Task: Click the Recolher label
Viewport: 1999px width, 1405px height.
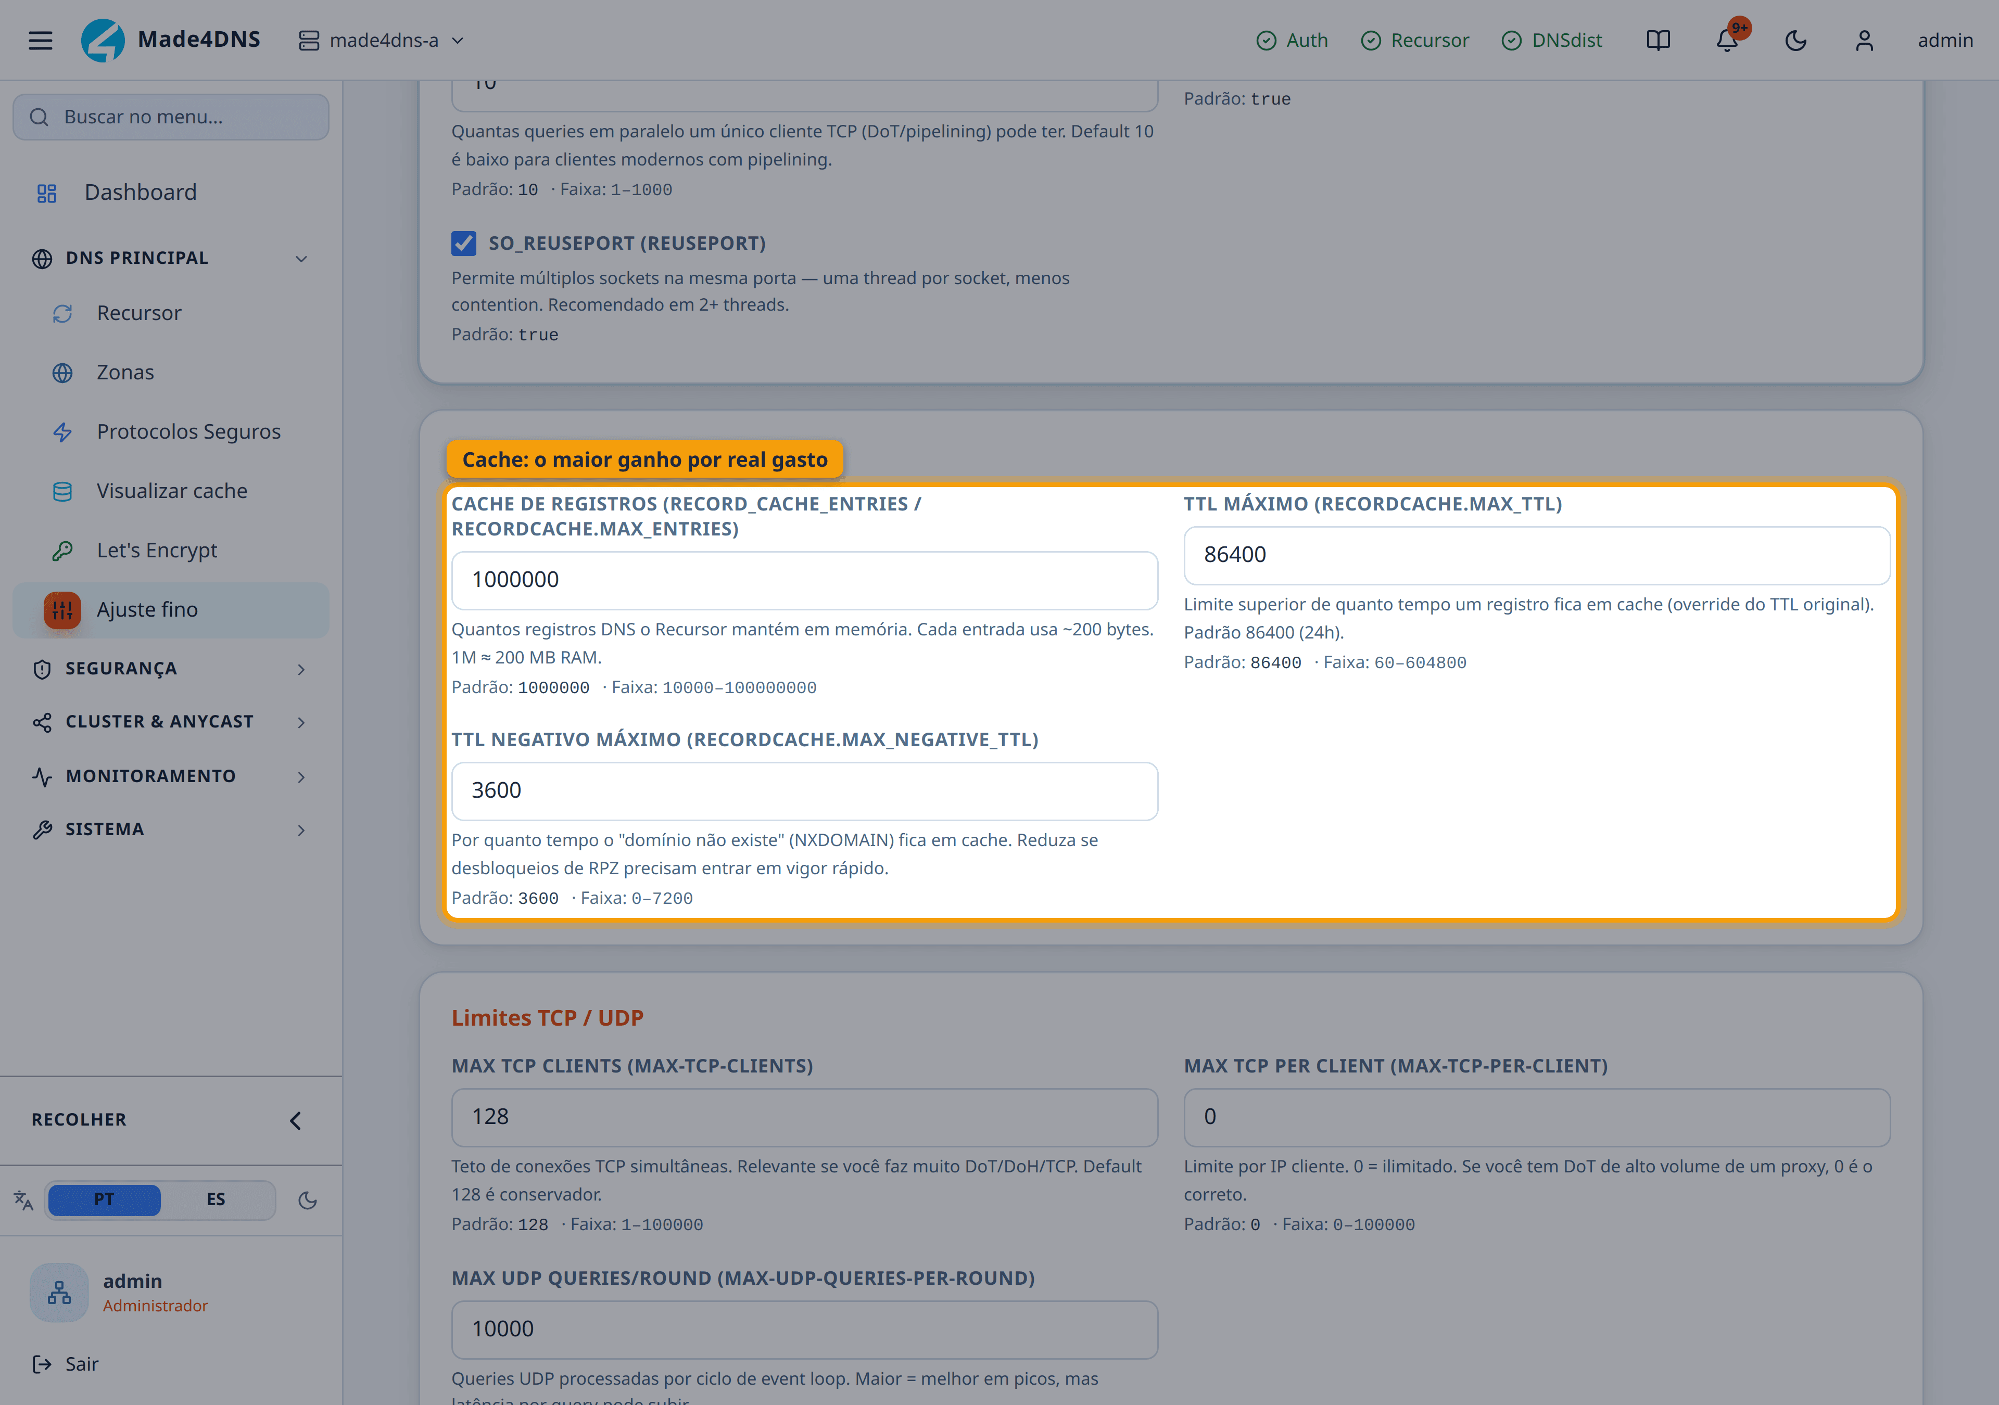Action: pos(79,1120)
